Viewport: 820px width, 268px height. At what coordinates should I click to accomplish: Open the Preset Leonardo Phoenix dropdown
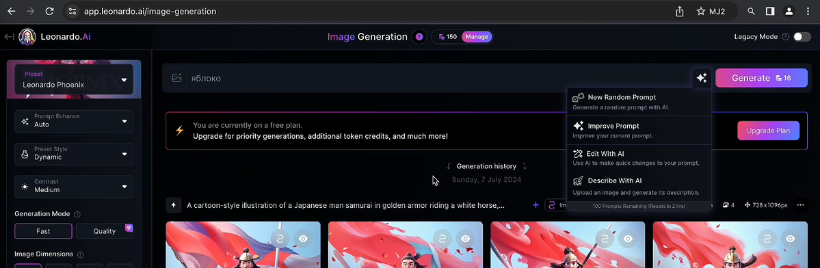pos(74,79)
